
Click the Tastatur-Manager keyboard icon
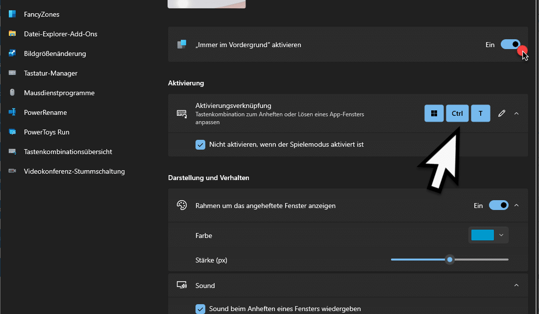[x=12, y=73]
